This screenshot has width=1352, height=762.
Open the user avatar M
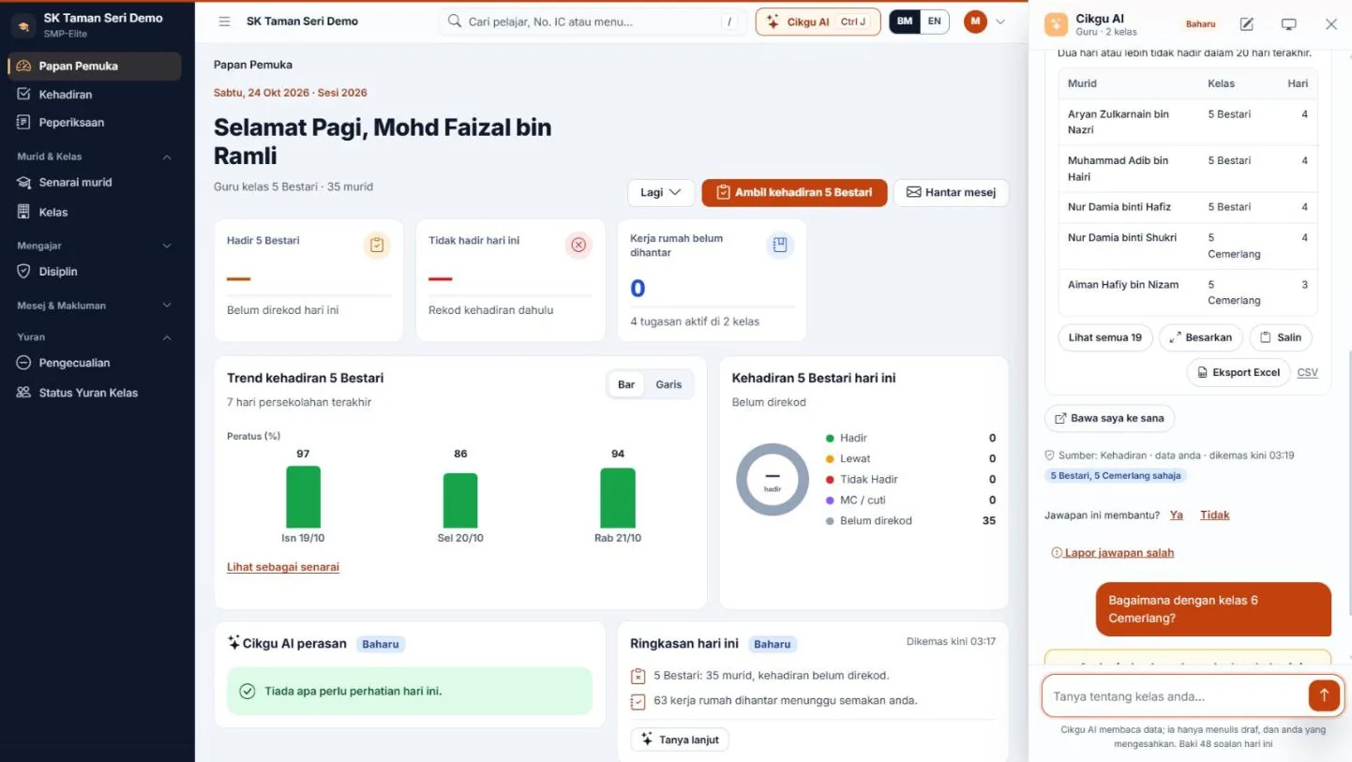(x=975, y=22)
